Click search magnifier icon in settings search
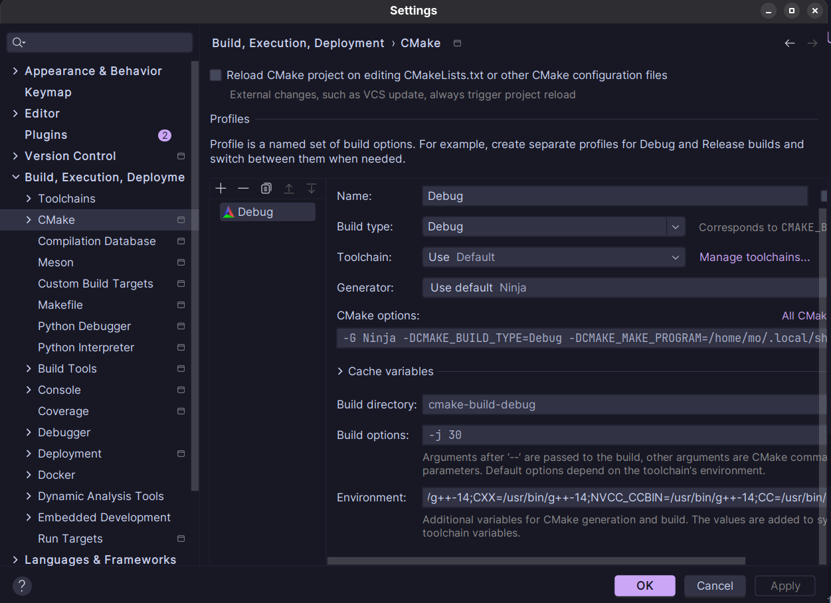The height and width of the screenshot is (603, 831). [x=19, y=43]
